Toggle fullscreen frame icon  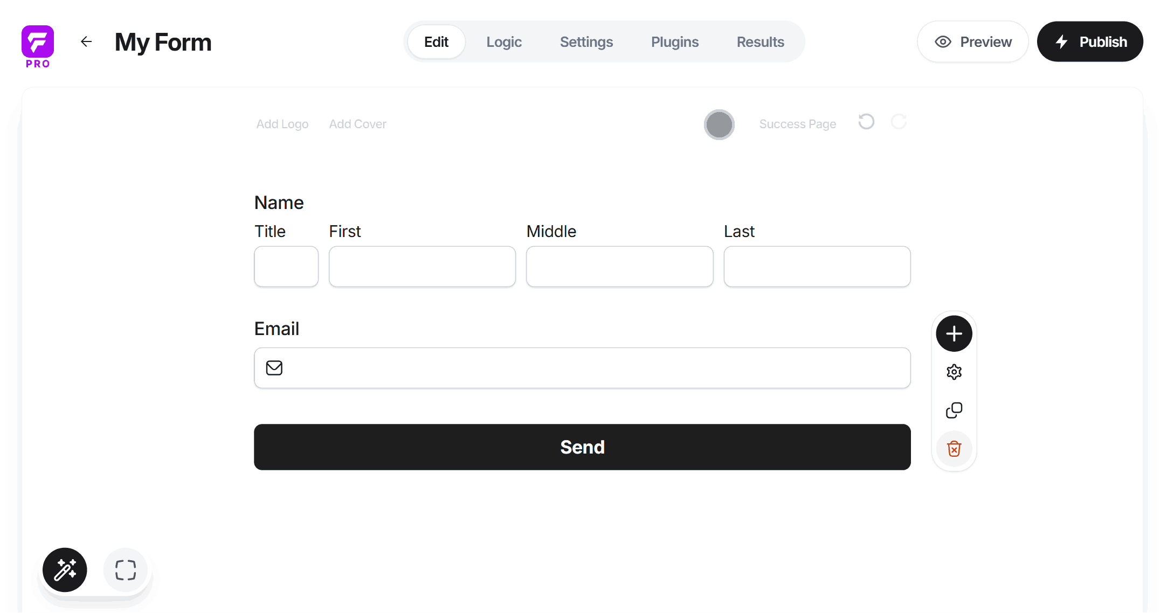click(126, 570)
